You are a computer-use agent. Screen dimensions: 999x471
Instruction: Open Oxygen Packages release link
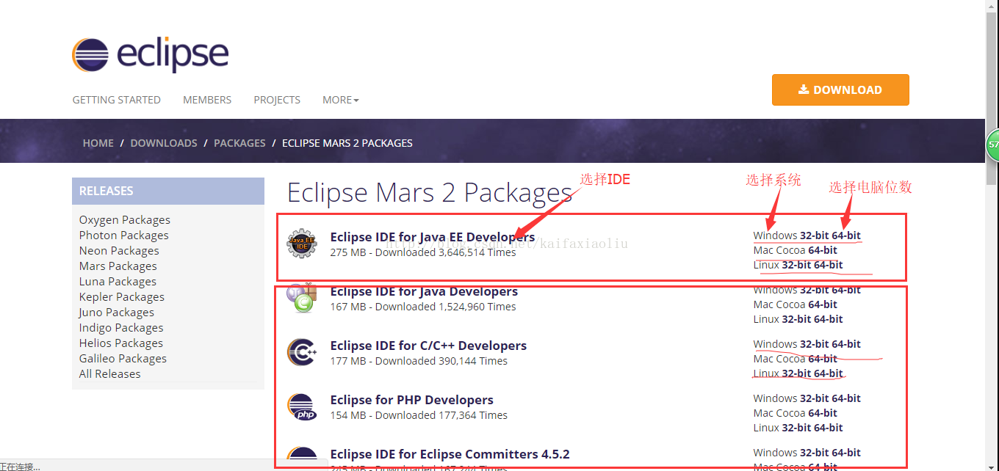[x=125, y=220]
